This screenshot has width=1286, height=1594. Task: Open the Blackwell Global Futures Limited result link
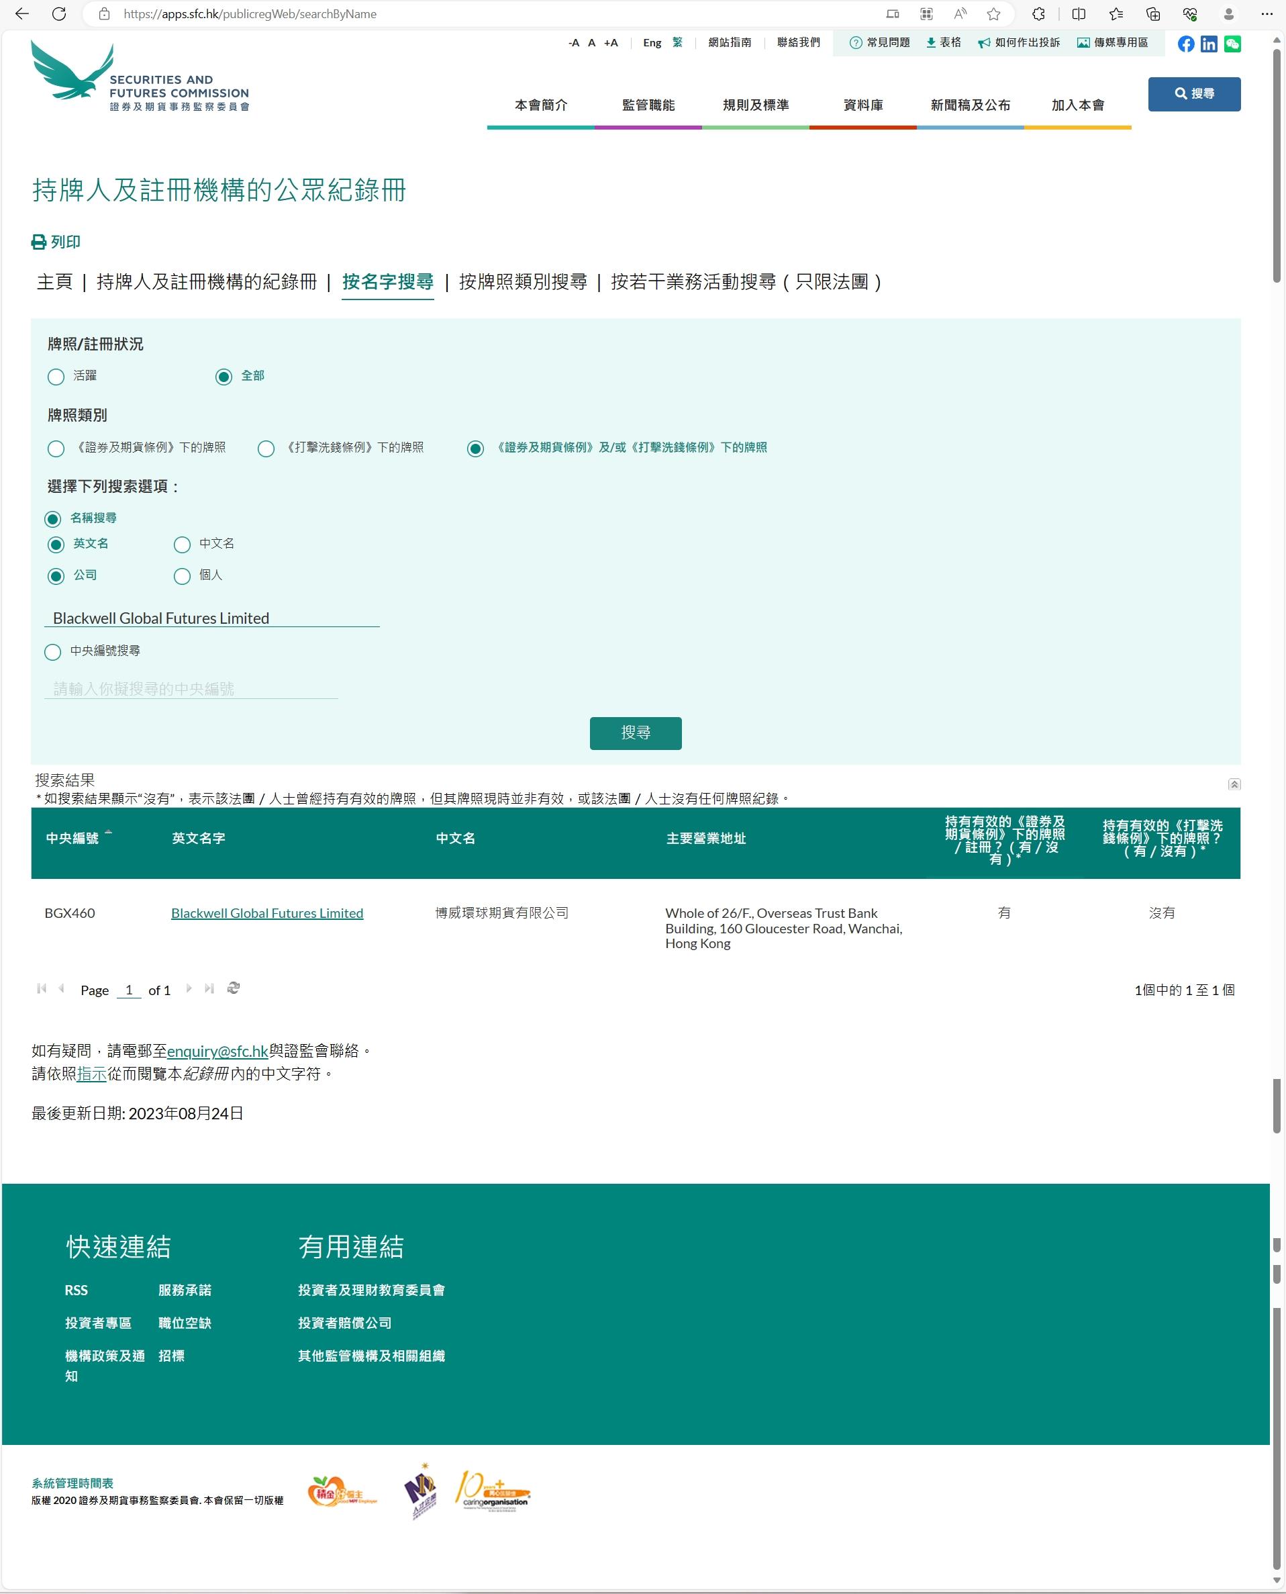[267, 913]
